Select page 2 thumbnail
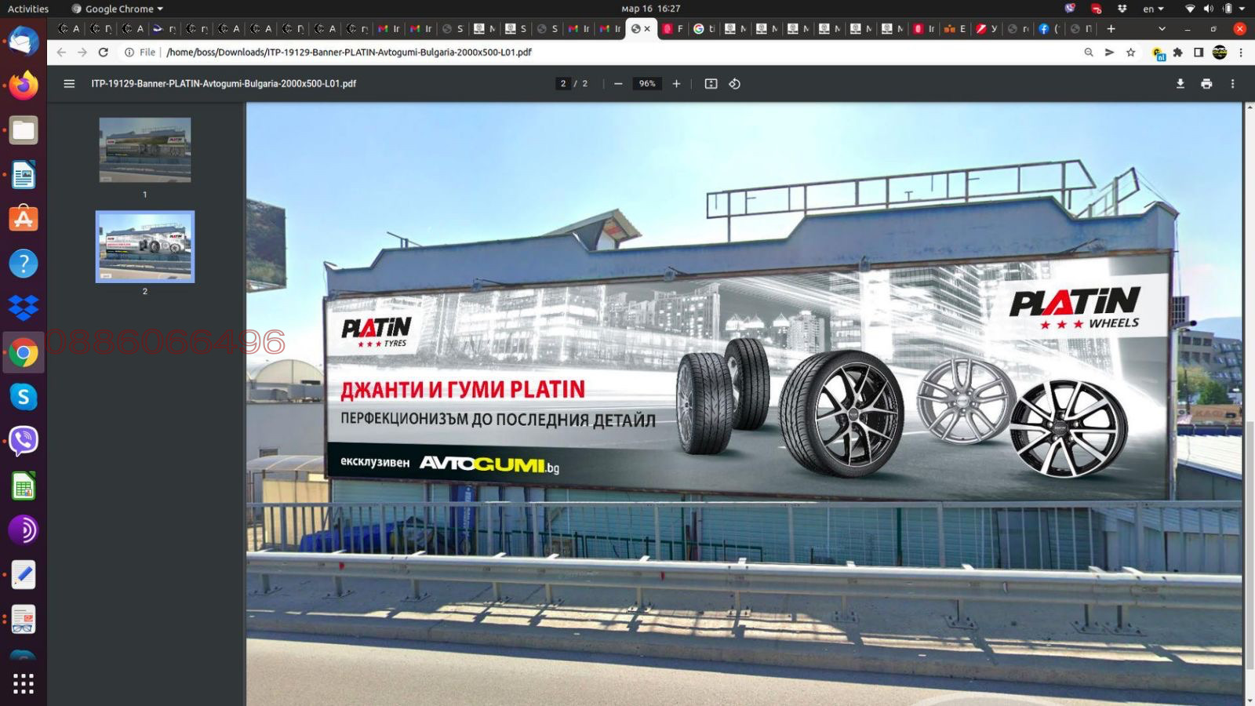Image resolution: width=1255 pixels, height=706 pixels. click(144, 246)
